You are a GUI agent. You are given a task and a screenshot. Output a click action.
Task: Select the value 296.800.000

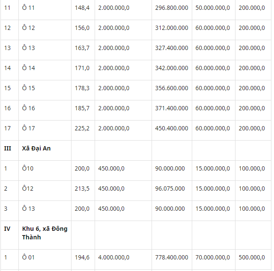pyautogui.click(x=172, y=8)
